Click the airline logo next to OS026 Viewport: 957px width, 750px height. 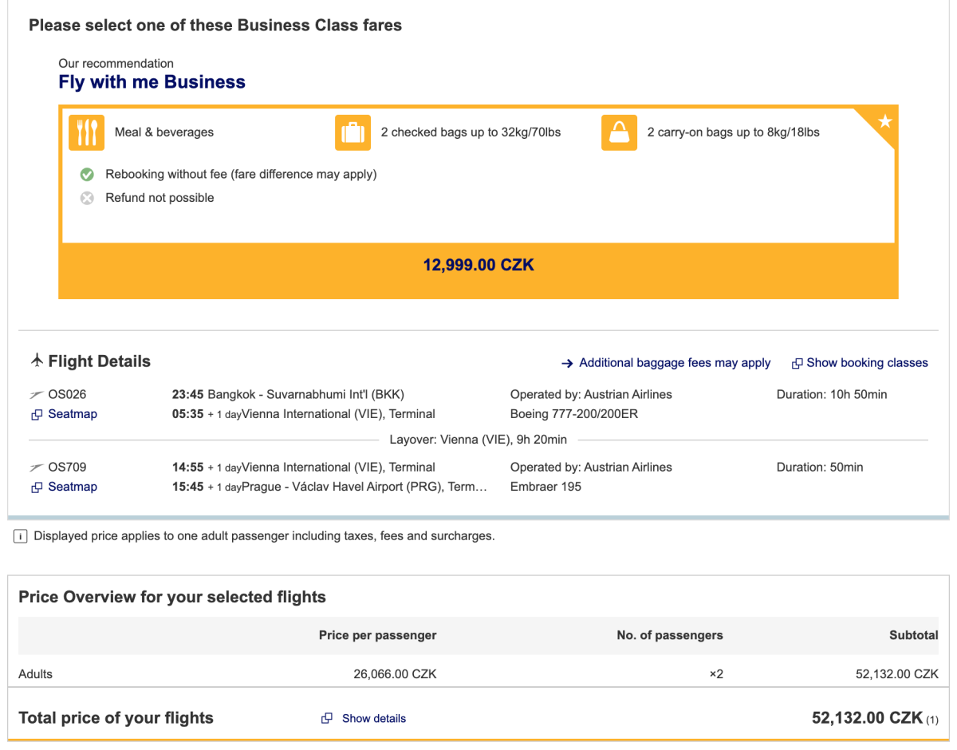point(37,395)
